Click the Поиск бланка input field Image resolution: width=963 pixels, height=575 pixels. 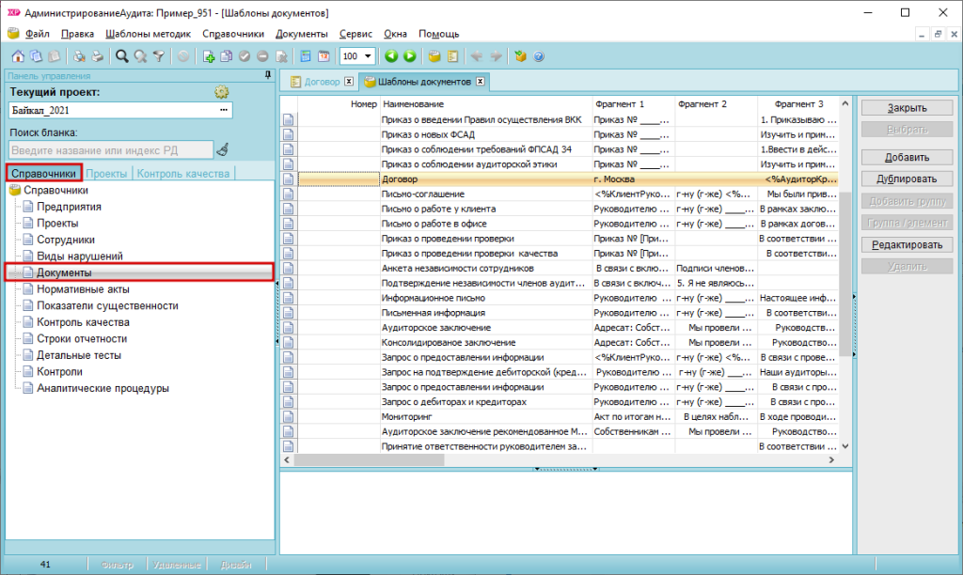click(x=111, y=149)
